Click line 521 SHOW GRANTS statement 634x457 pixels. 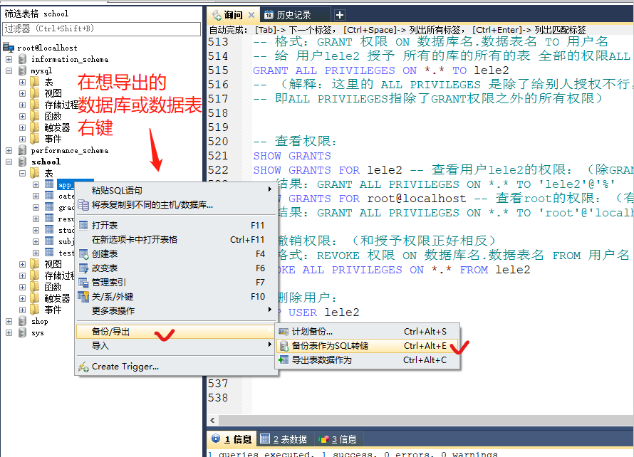292,156
